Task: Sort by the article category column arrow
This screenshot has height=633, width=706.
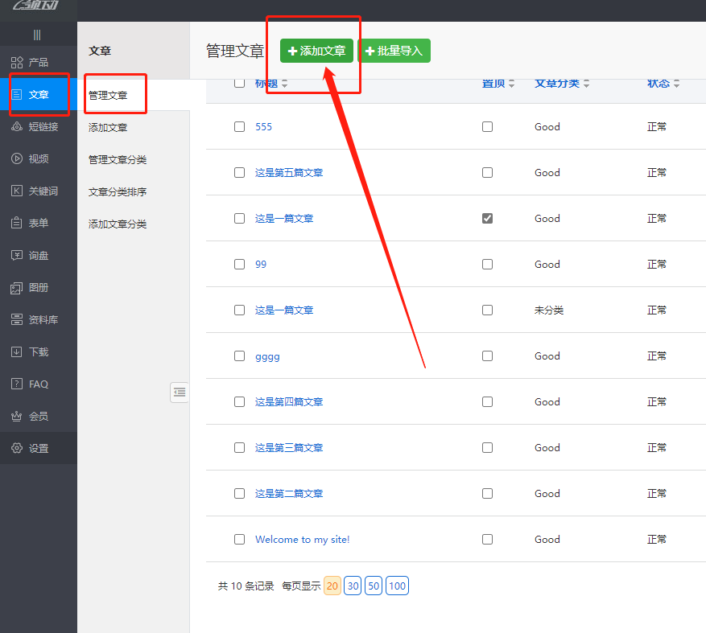Action: (587, 84)
